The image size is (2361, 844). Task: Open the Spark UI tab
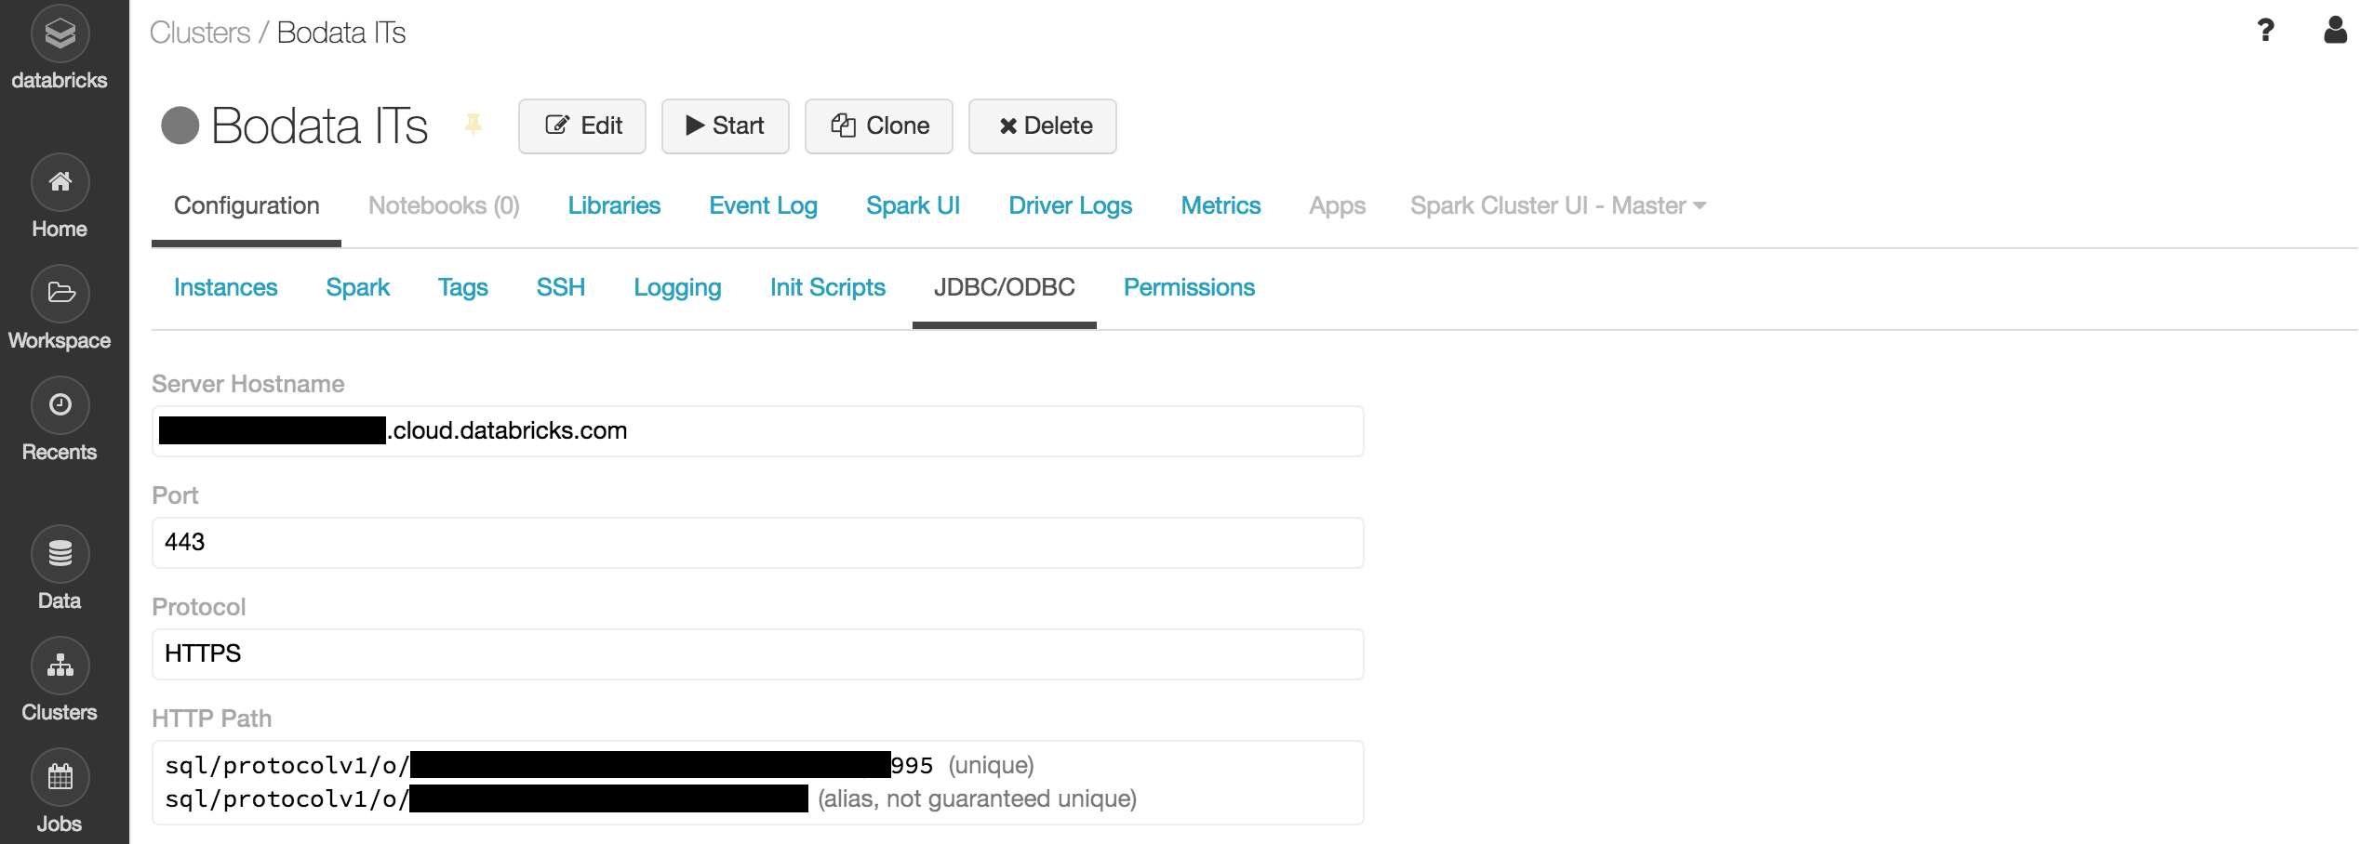[x=913, y=205]
